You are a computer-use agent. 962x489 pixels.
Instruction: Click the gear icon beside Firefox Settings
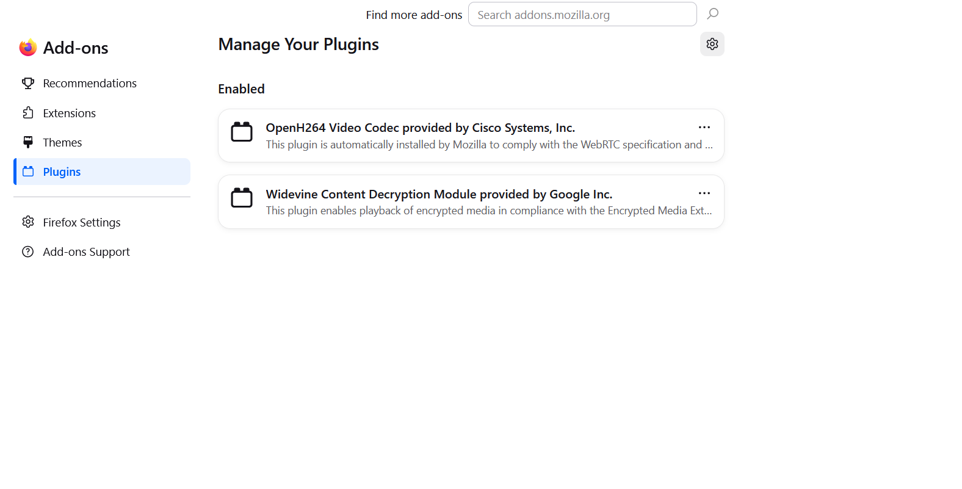(28, 222)
